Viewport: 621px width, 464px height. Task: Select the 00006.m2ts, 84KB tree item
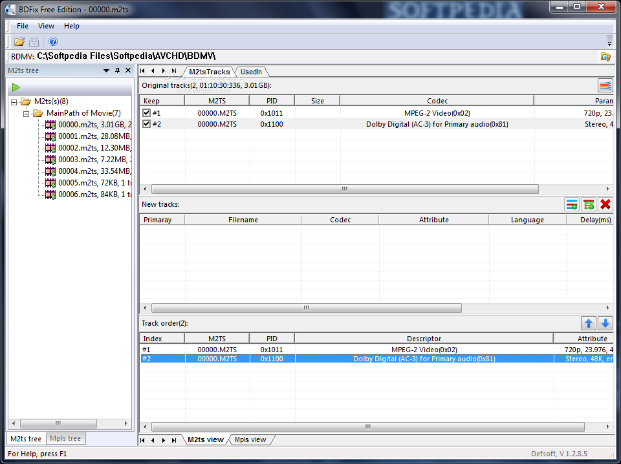94,195
